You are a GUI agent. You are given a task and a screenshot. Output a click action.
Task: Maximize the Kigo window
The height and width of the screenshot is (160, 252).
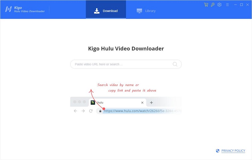[241, 5]
